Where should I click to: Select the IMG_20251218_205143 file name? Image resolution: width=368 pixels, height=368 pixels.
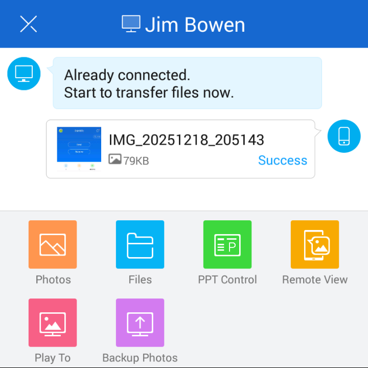(x=187, y=140)
